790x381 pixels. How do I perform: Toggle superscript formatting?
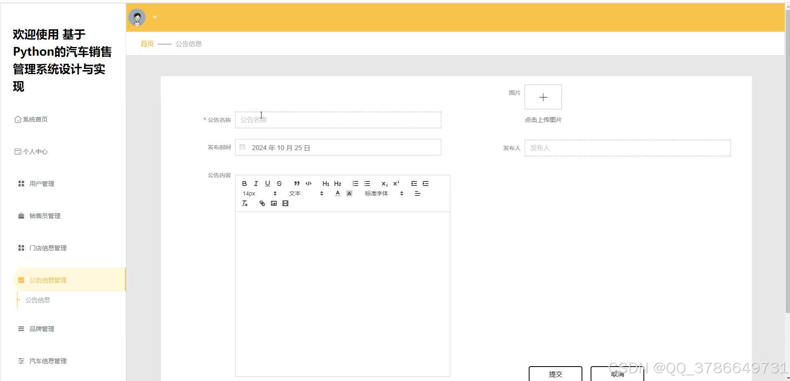tap(395, 183)
